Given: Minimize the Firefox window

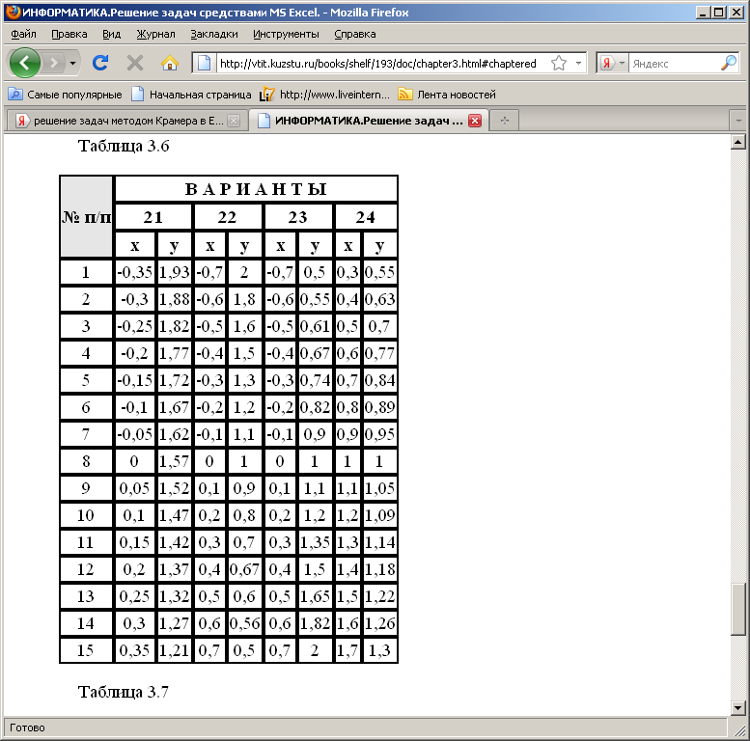Looking at the screenshot, I should click(703, 12).
